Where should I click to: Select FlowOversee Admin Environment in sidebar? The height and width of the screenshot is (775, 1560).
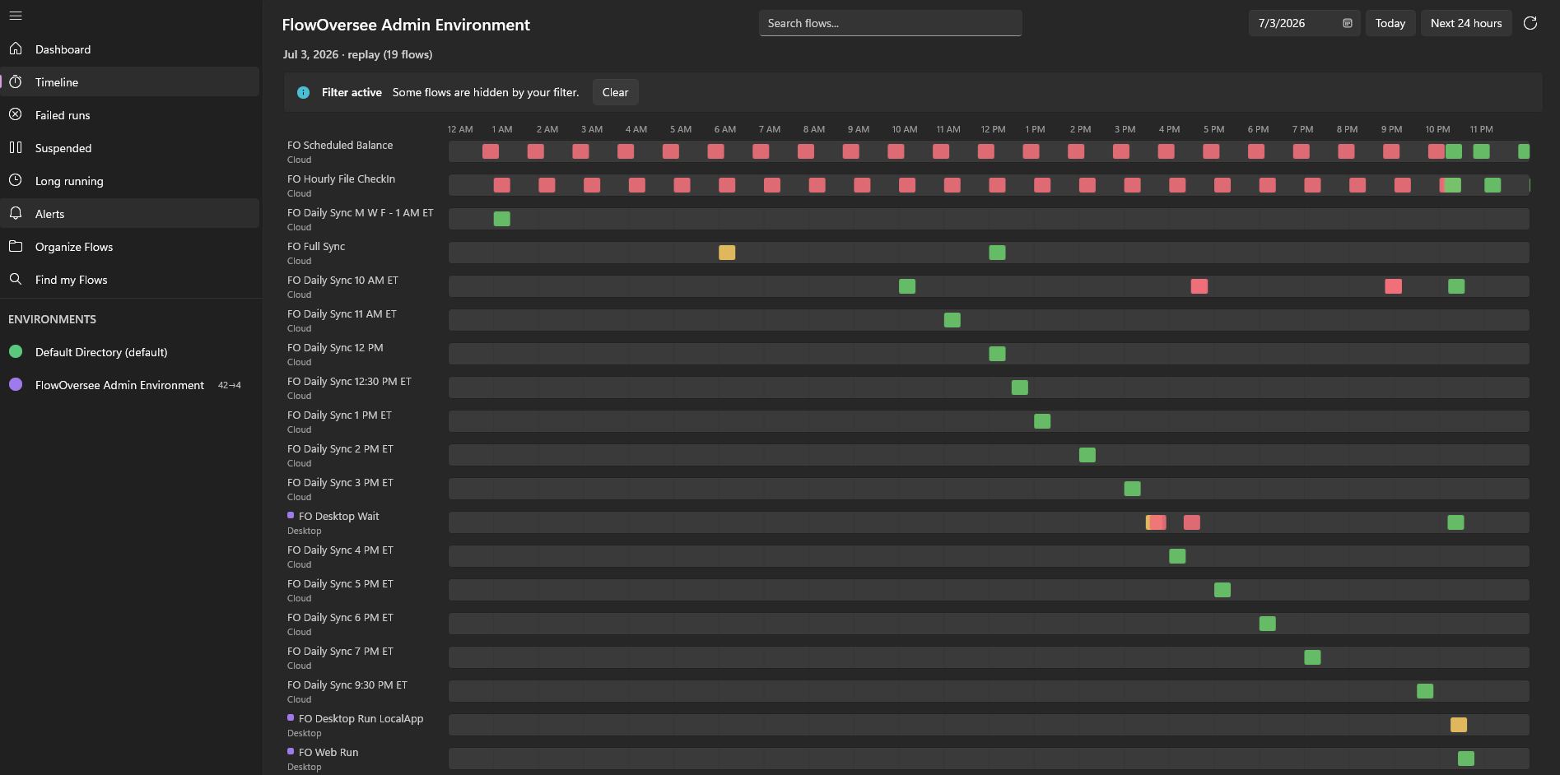click(129, 385)
